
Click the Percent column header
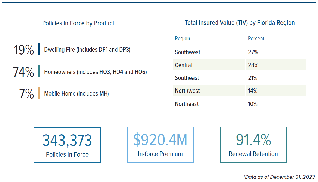[256, 38]
